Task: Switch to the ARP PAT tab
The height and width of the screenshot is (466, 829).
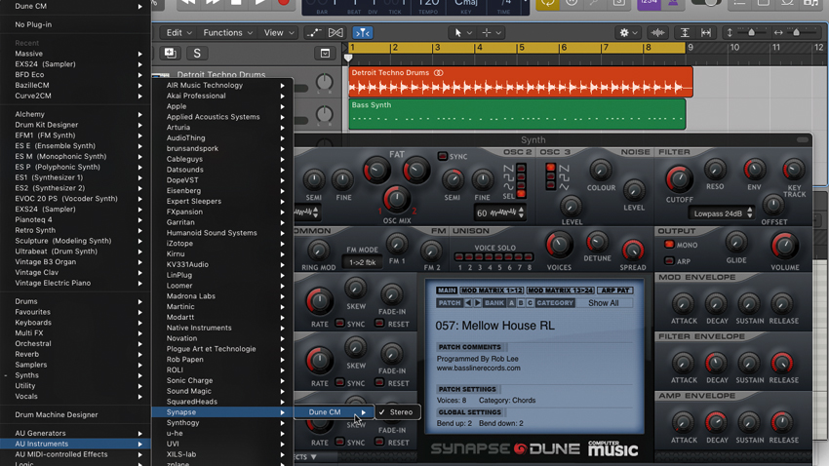Action: click(x=614, y=291)
